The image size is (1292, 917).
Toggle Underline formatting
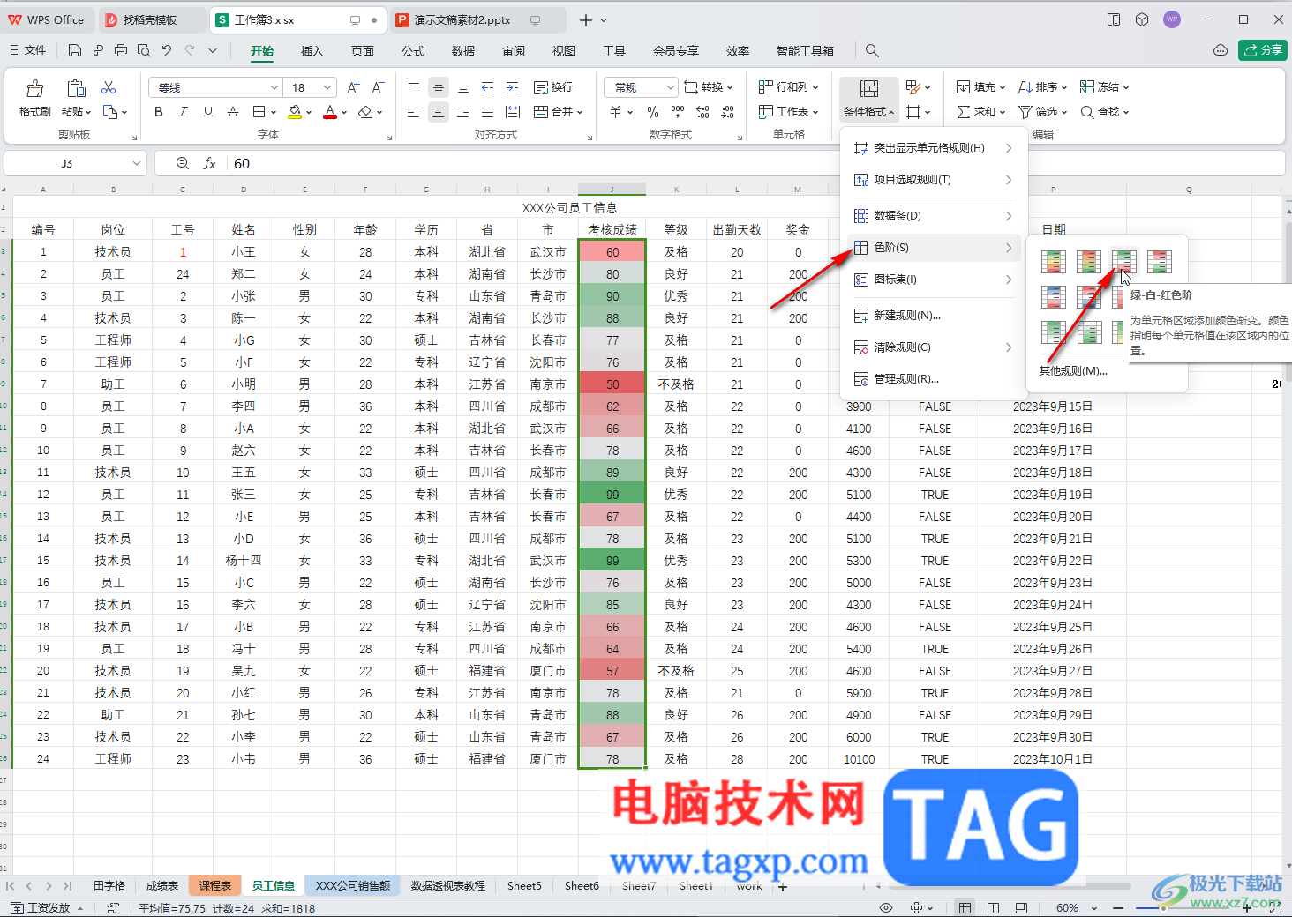(208, 112)
